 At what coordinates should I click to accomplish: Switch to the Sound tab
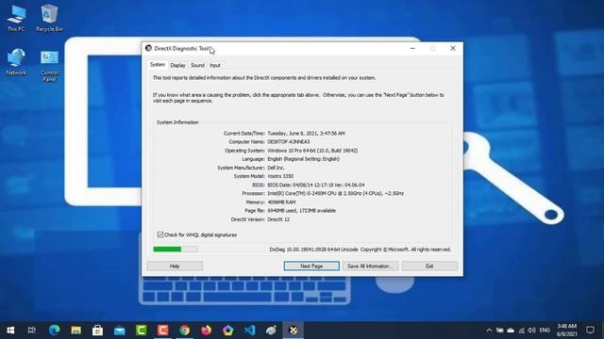[x=197, y=65]
